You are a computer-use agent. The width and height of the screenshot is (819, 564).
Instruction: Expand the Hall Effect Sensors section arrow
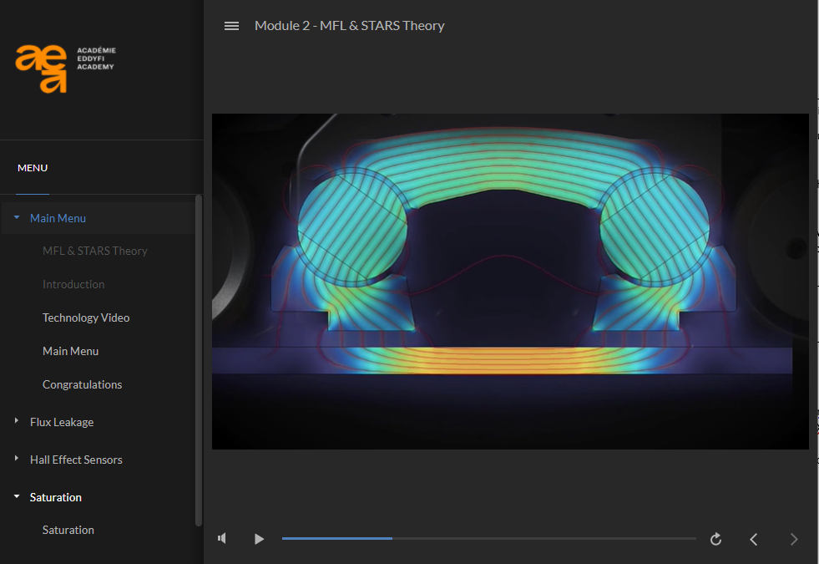tap(17, 459)
